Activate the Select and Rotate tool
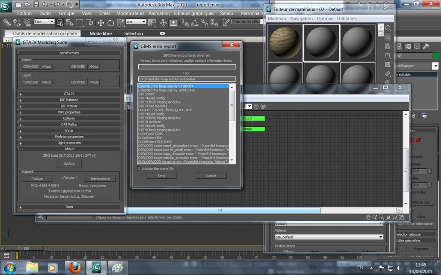Image resolution: width=441 pixels, height=275 pixels. pyautogui.click(x=111, y=23)
